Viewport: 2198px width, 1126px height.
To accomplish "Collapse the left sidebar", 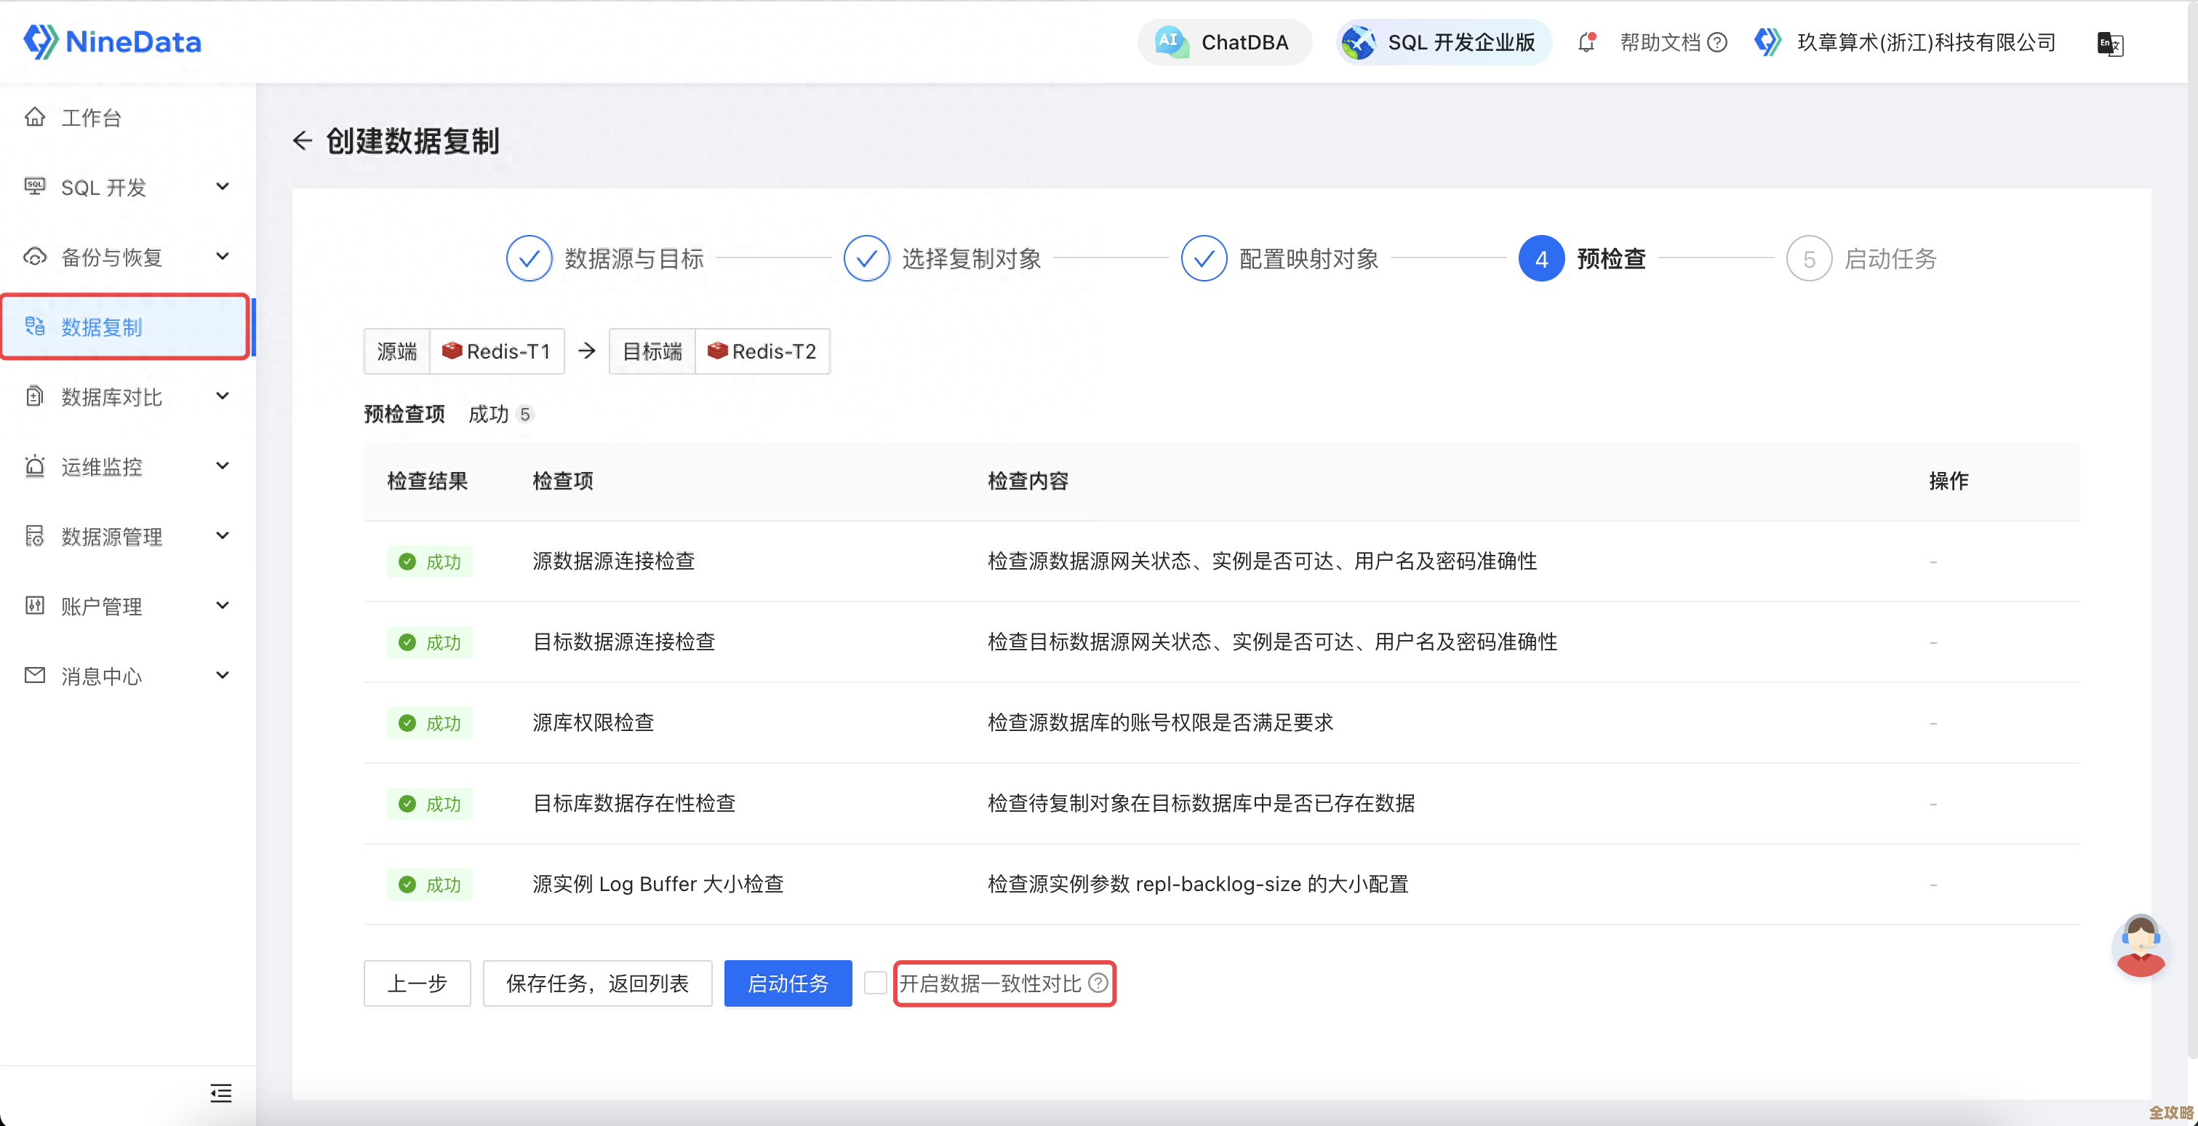I will coord(221,1093).
